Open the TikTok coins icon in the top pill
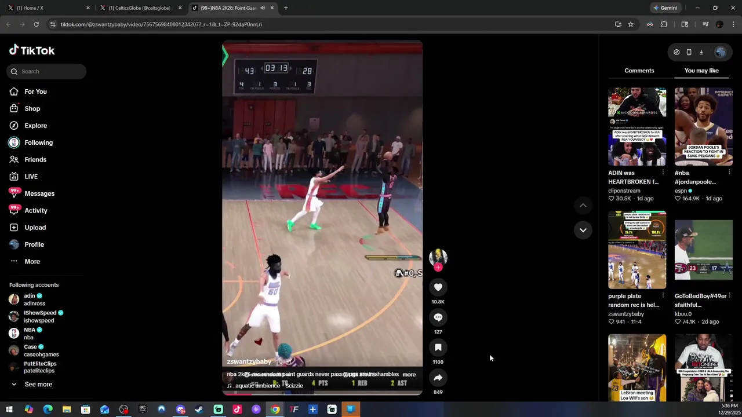The image size is (742, 417). pos(676,52)
